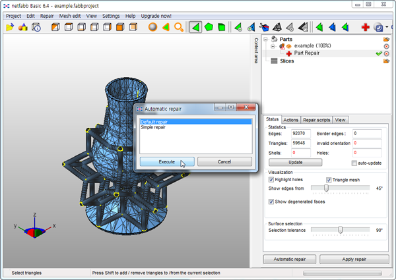
Task: Open the Project menu
Action: [13, 16]
